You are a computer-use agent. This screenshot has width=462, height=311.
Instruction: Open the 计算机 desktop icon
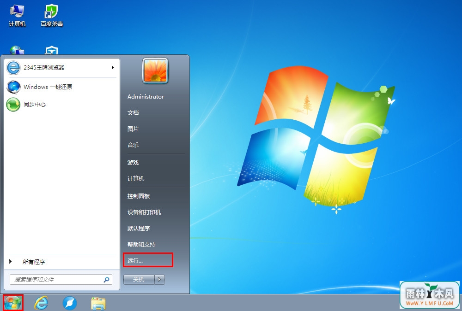pos(17,16)
